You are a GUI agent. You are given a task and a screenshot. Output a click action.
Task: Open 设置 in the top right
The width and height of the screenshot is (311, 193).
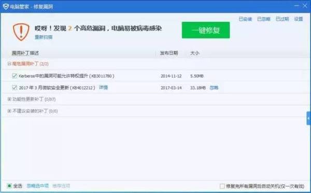coord(299,19)
